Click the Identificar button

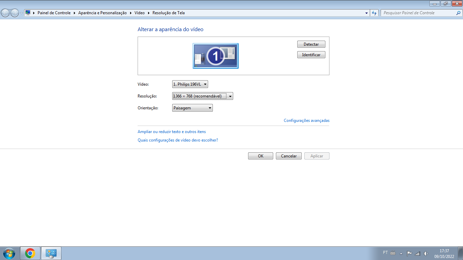tap(311, 55)
